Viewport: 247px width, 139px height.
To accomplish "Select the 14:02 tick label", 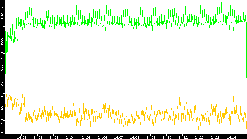I will 38,138.
